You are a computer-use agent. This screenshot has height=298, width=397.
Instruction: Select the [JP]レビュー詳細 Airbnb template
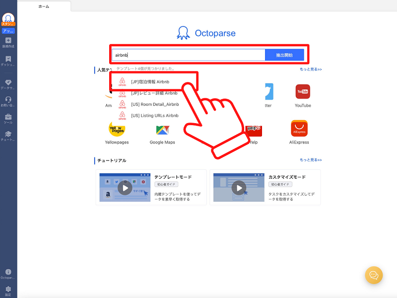[x=148, y=93]
